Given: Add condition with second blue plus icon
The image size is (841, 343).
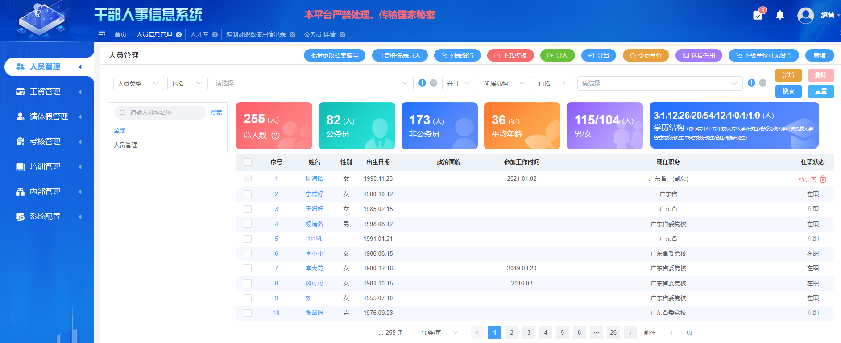Looking at the screenshot, I should [x=751, y=83].
